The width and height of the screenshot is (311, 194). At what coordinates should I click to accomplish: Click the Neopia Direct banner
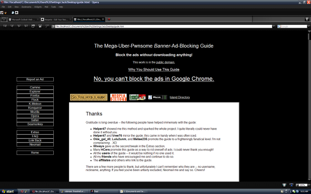119,97
